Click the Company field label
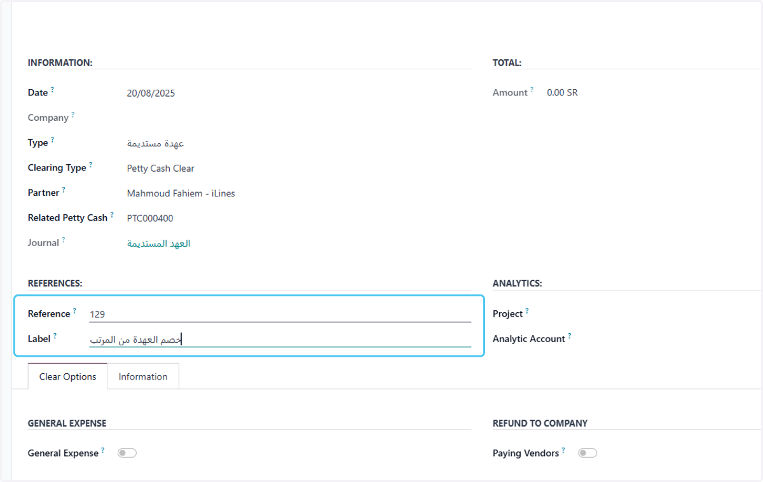This screenshot has width=763, height=482. (48, 118)
